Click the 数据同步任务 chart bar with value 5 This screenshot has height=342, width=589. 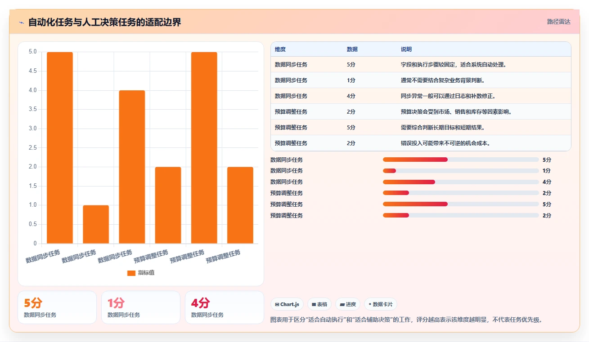point(60,148)
